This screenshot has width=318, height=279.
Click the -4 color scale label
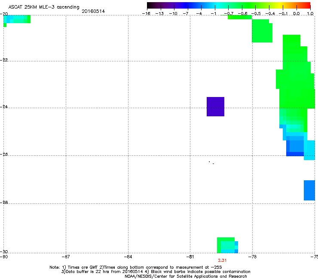tap(199, 14)
